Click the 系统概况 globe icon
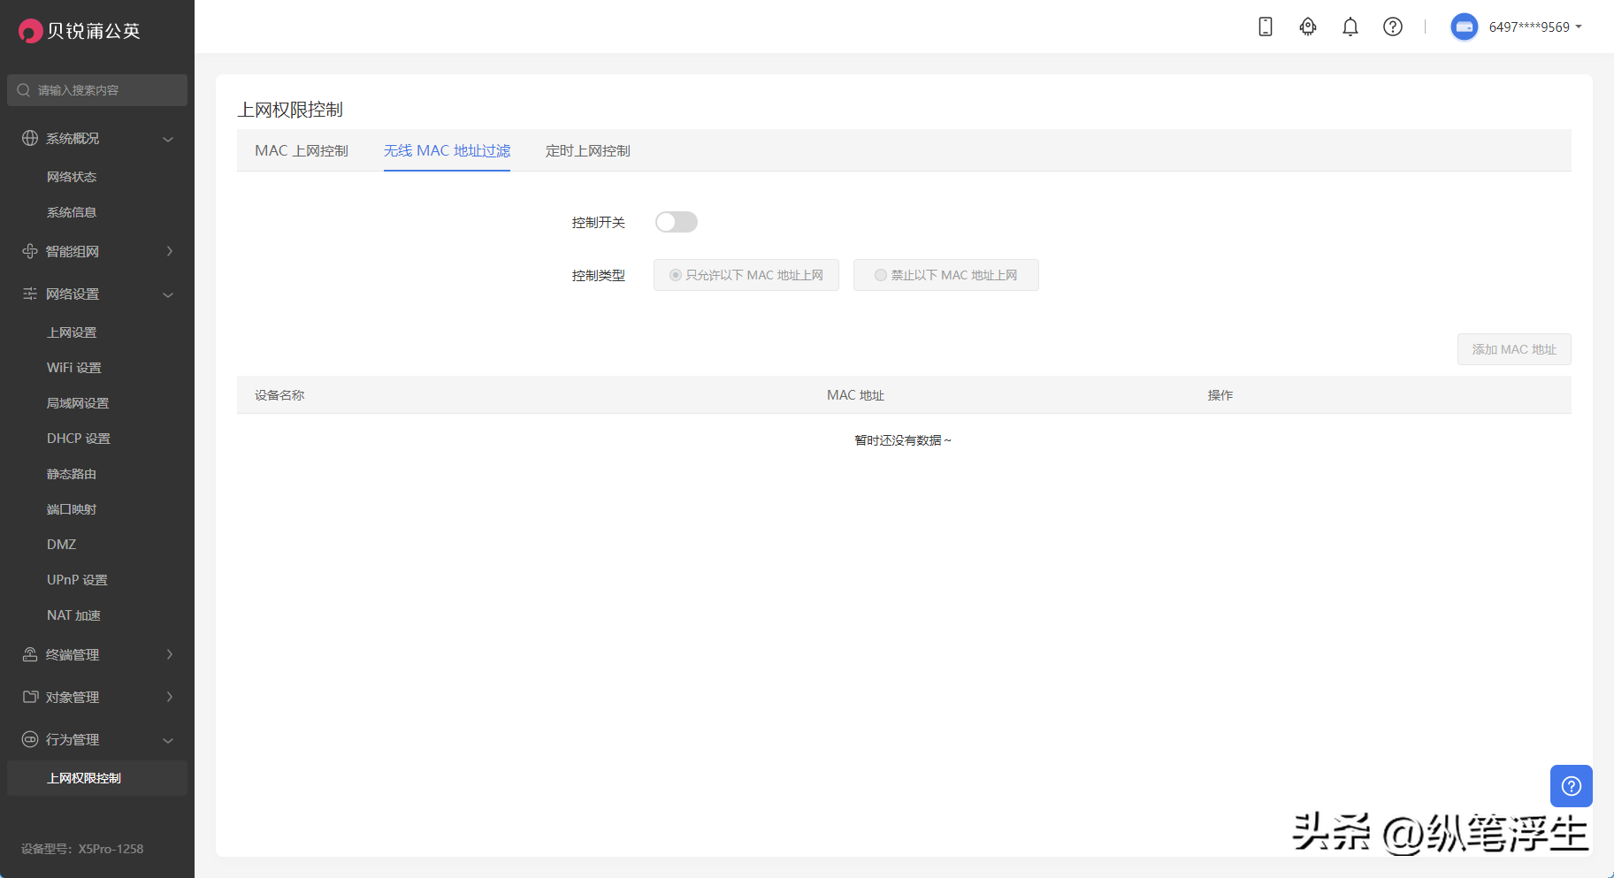Screen dimensions: 1614x878 (x=30, y=138)
